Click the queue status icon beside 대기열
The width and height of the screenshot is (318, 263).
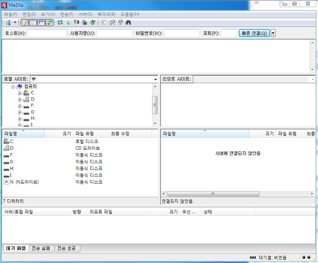253,258
